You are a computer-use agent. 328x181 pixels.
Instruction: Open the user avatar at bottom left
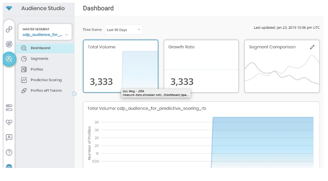(9, 167)
